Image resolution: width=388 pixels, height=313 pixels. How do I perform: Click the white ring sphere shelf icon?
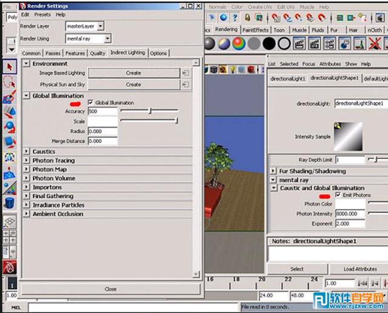(284, 44)
